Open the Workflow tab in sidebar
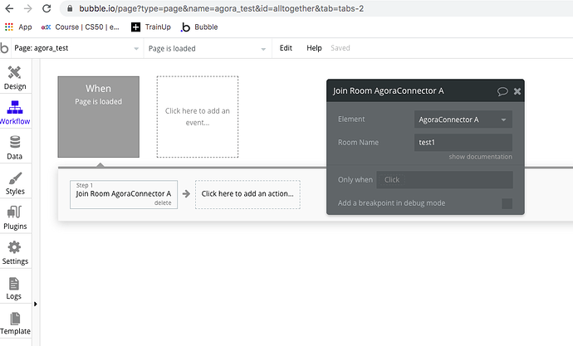Viewport: 573px width, 346px height. [x=15, y=112]
